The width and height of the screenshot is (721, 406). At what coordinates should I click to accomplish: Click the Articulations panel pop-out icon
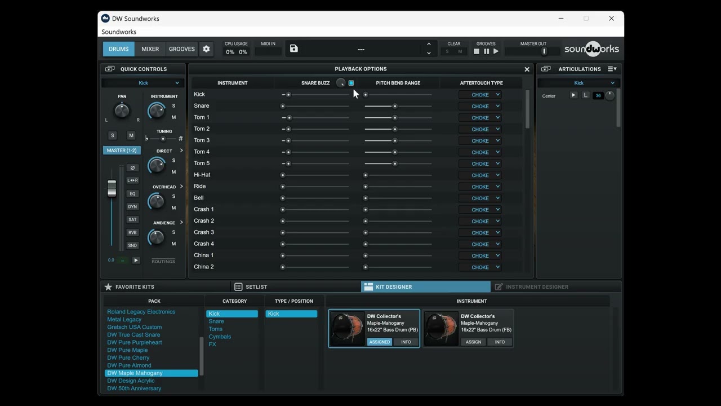(546, 69)
